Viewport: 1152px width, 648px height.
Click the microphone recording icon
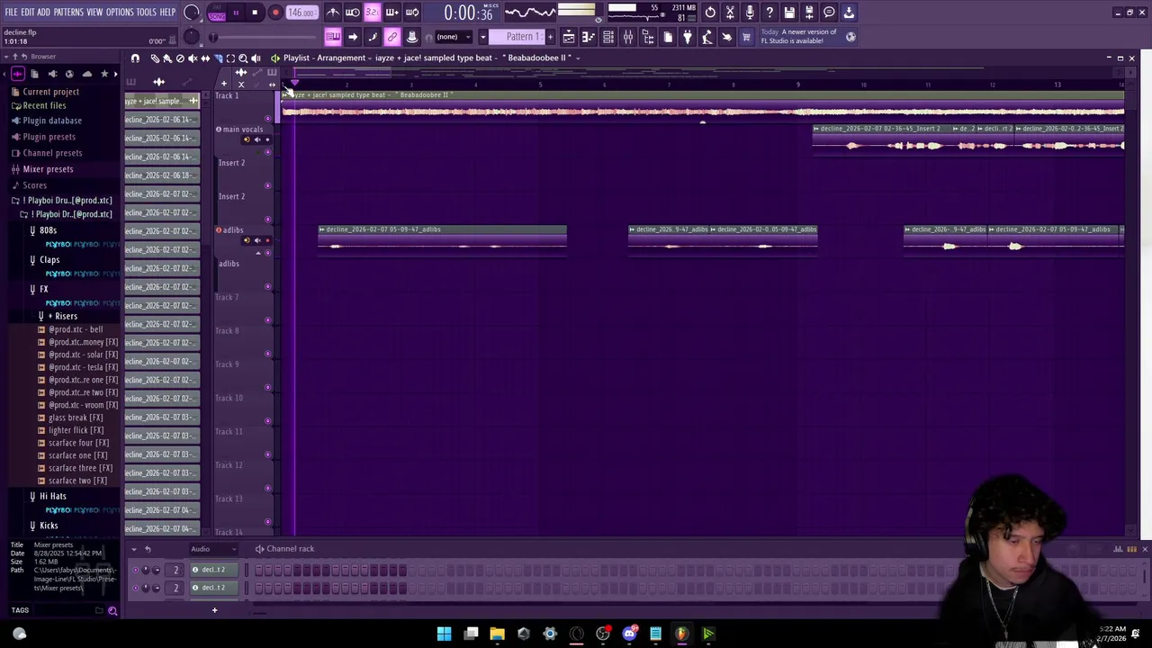click(x=750, y=13)
